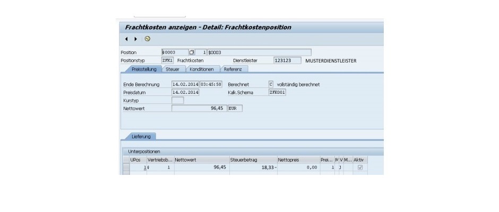Screen dimensions: 499x212
Task: Toggle the Aktiv checkbox in first row
Action: [x=360, y=167]
